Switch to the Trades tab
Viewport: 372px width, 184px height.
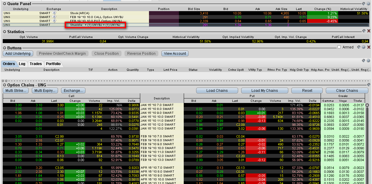point(36,64)
